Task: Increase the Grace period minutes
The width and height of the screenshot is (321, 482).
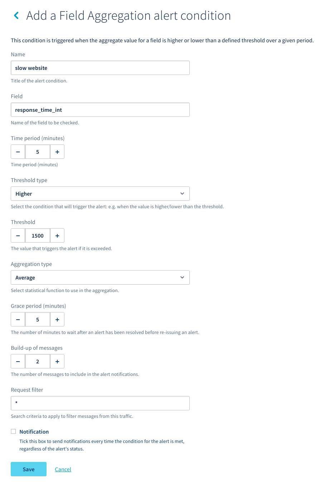Action: tap(57, 320)
